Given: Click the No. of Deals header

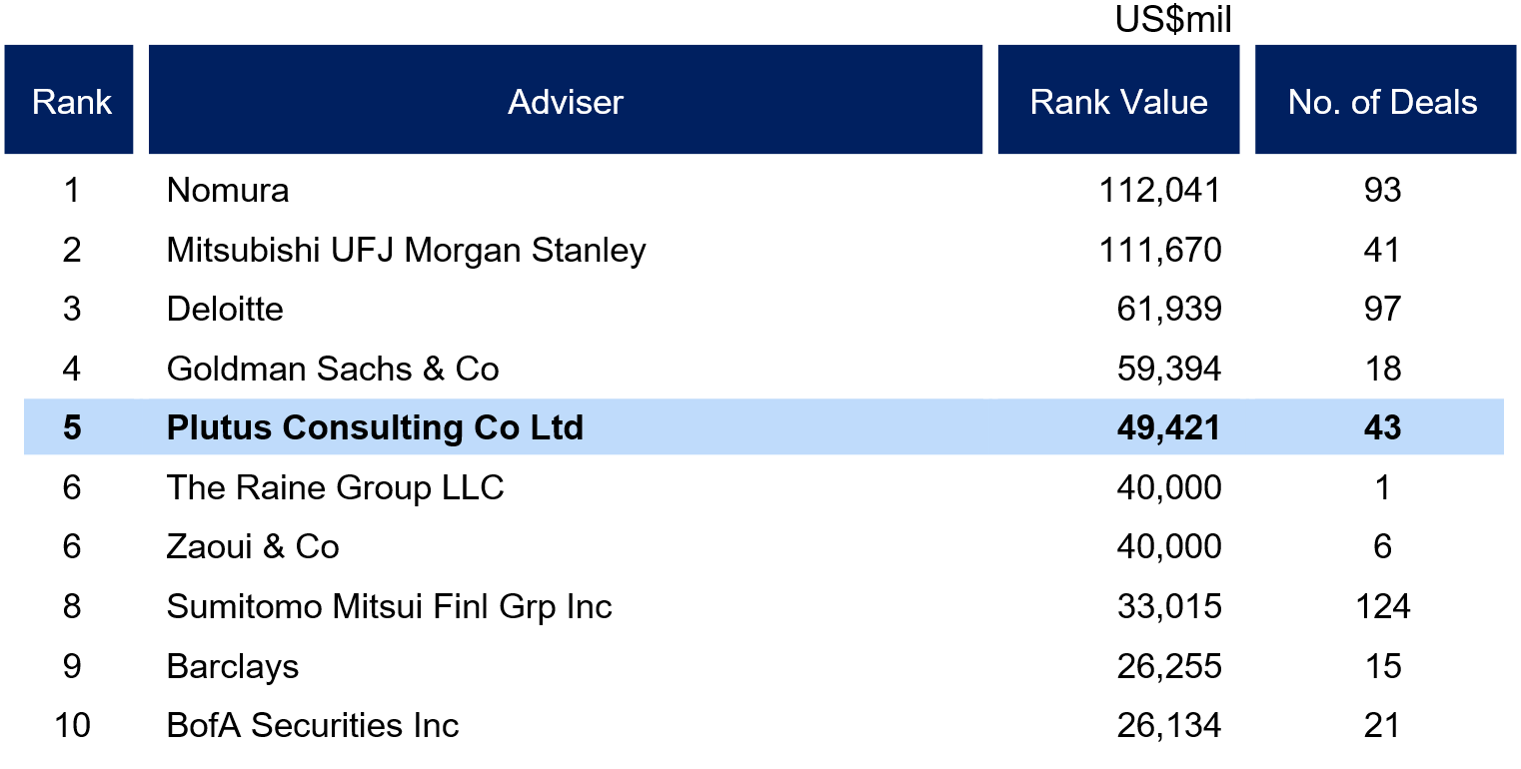Looking at the screenshot, I should click(1385, 100).
